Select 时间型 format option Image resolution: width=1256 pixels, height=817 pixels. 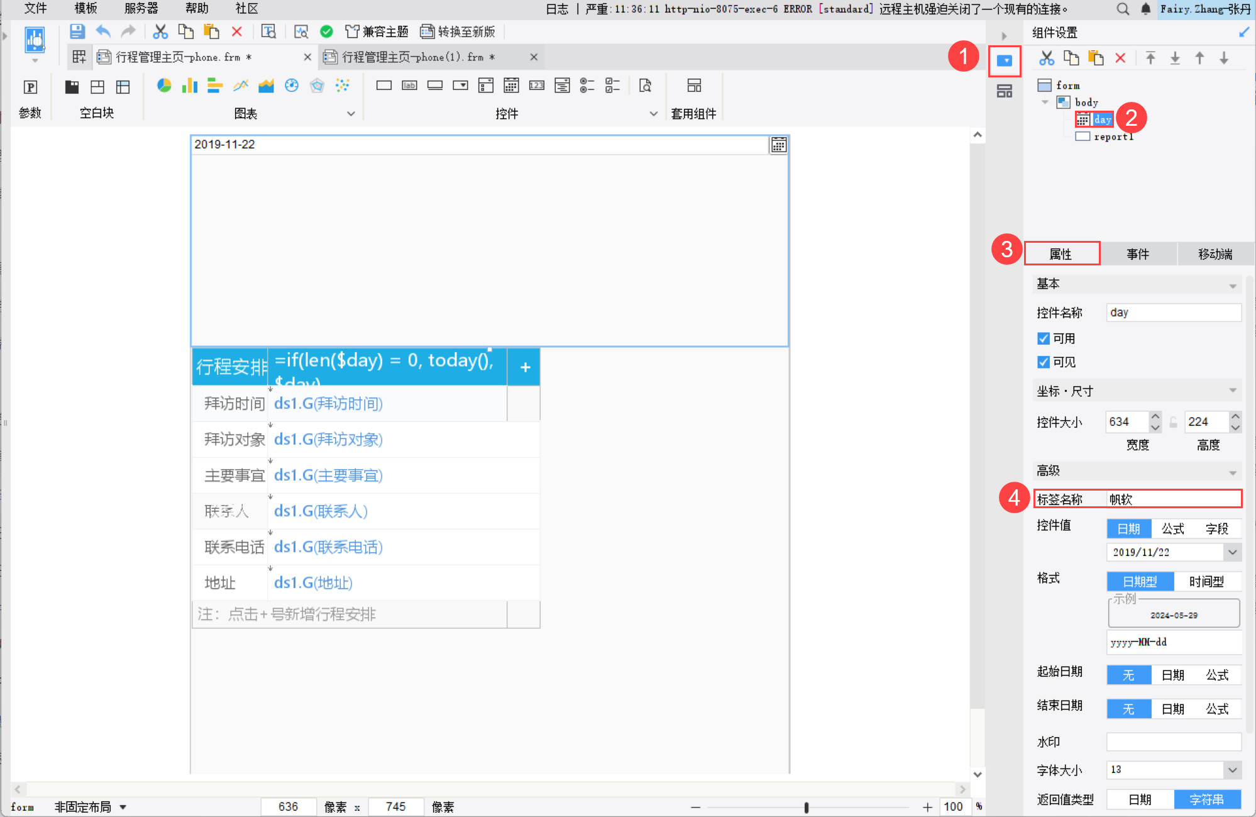click(1206, 582)
